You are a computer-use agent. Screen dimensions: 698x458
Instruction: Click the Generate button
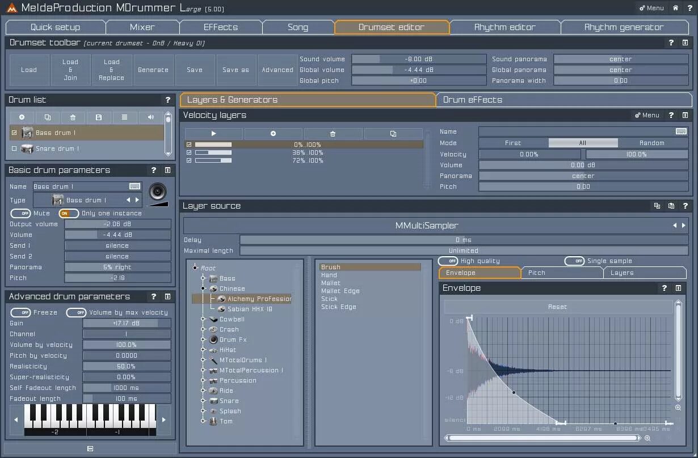point(153,70)
